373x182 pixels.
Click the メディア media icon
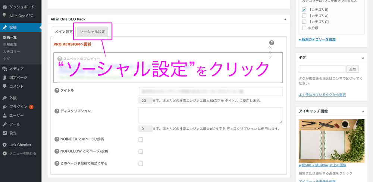[4, 69]
